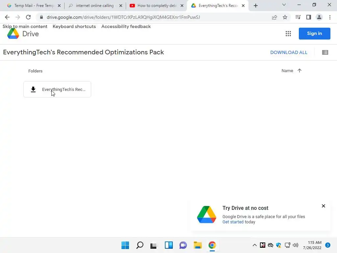
Task: Click the OneDrive cloud tray icon
Action: click(x=271, y=245)
